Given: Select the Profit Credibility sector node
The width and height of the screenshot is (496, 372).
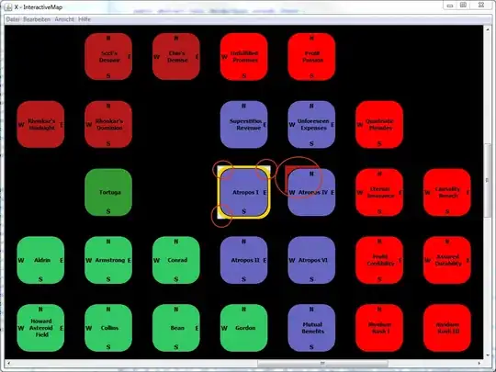Looking at the screenshot, I should coord(379,260).
